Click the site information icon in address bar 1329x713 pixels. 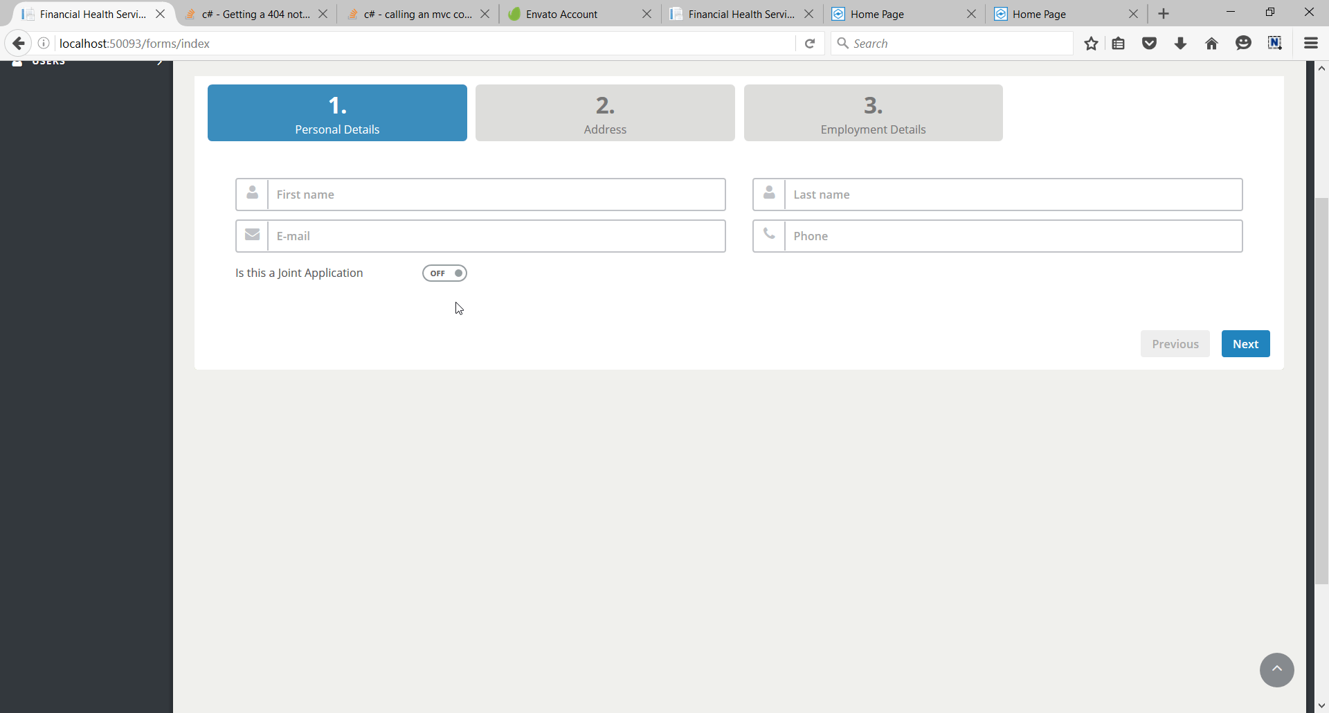[x=44, y=44]
